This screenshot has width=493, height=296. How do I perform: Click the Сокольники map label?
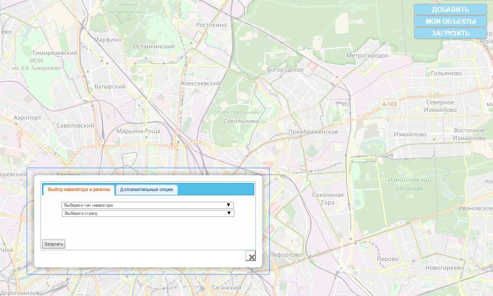[241, 121]
